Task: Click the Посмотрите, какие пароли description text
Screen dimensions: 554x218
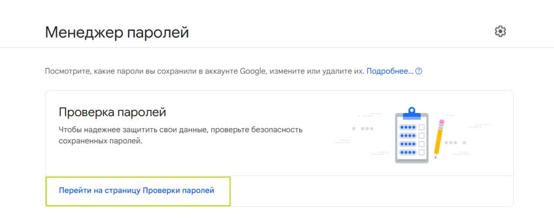Action: click(x=205, y=71)
